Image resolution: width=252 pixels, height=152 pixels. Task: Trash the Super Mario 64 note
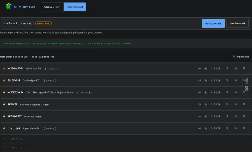click(244, 128)
